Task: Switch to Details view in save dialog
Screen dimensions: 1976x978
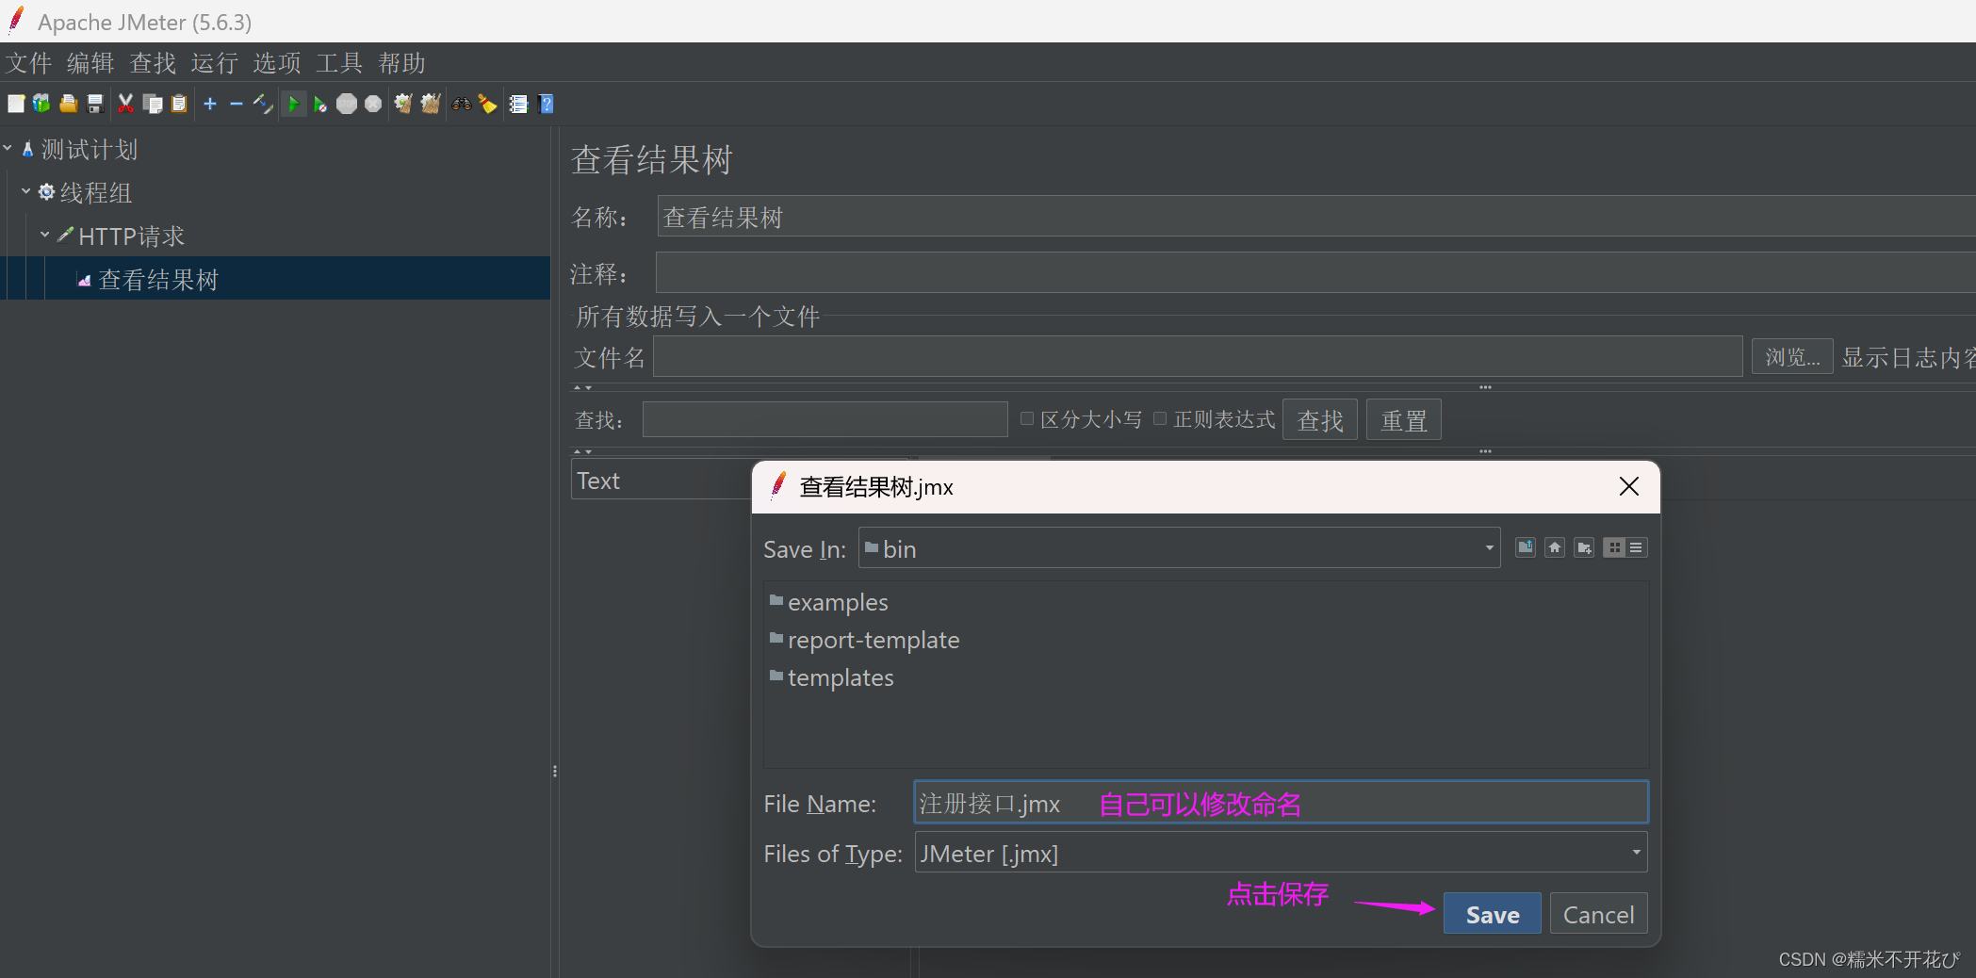Action: (1637, 547)
